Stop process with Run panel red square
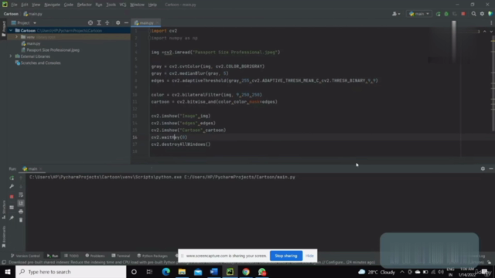495x278 pixels. pyautogui.click(x=12, y=196)
